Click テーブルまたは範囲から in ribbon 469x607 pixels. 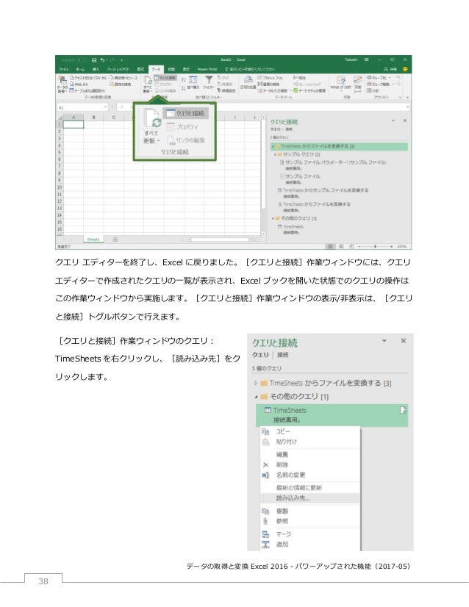tap(87, 90)
